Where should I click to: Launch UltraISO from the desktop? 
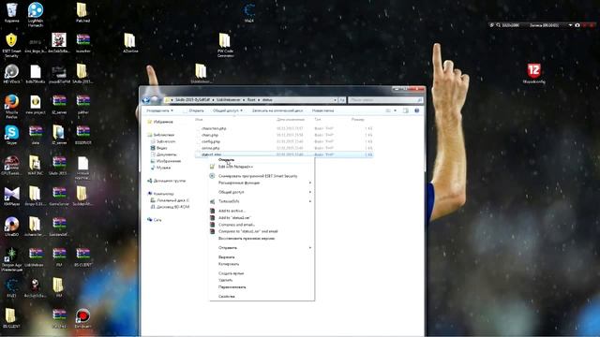(11, 227)
